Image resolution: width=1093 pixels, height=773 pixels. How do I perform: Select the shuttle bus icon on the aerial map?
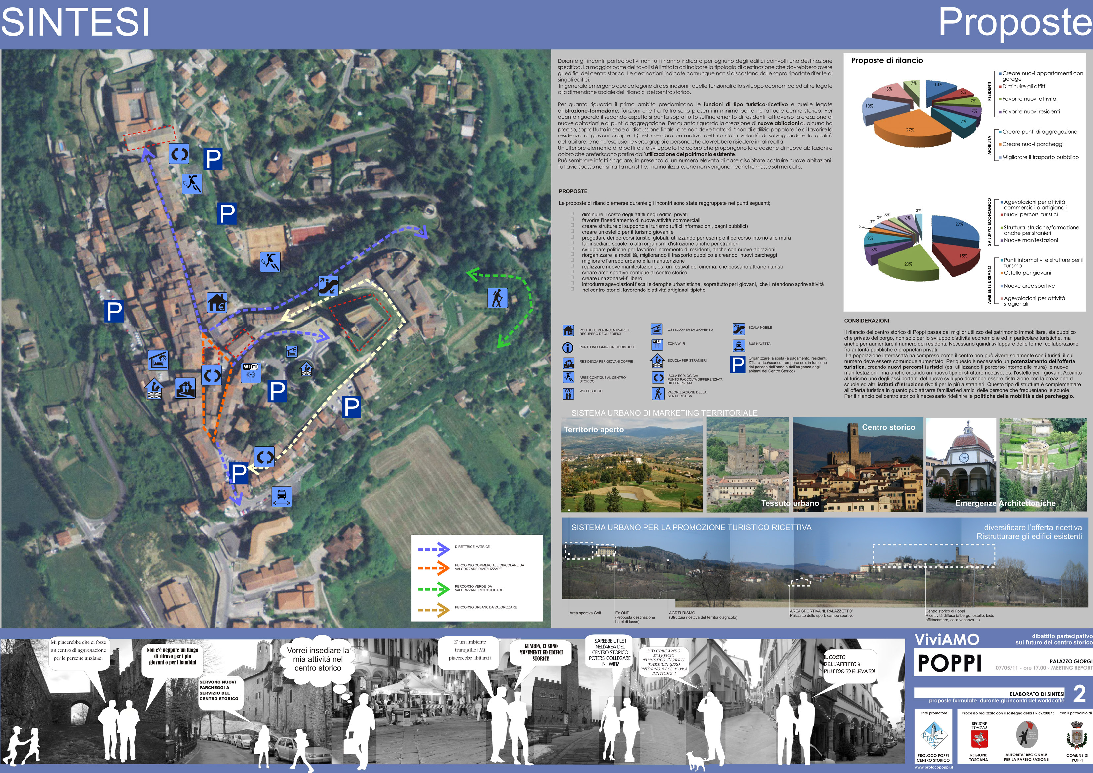tap(281, 496)
